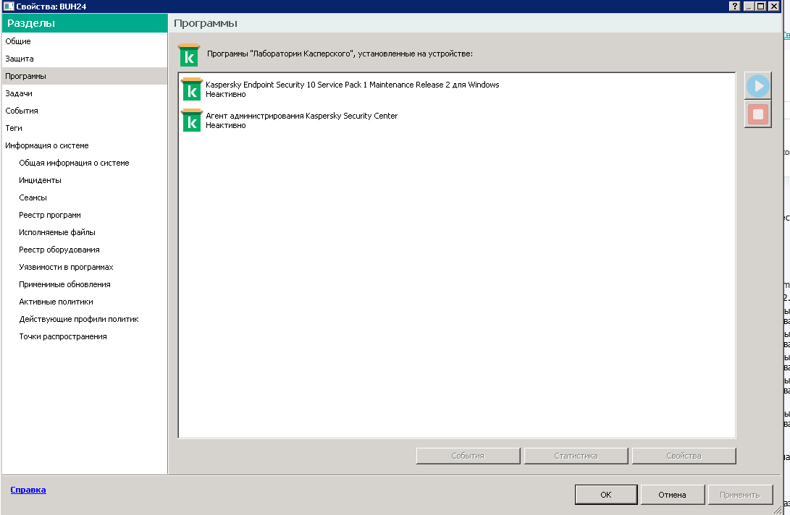Screen dimensions: 790x515
Task: Open Общая информация о системе subsection
Action: pyautogui.click(x=74, y=163)
